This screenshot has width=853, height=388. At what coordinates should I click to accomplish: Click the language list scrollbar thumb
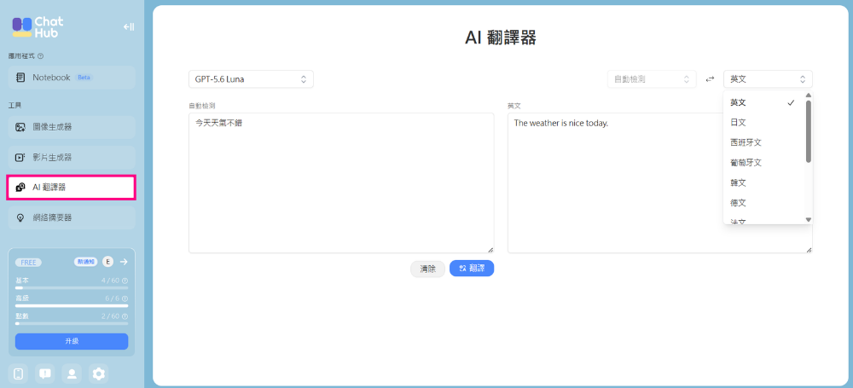tap(809, 131)
